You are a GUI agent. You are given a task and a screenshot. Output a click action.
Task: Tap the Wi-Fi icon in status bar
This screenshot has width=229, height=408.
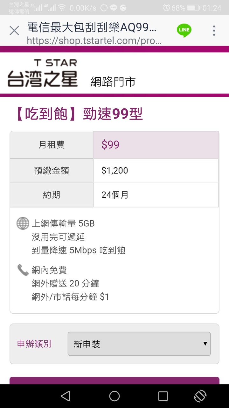coord(62,8)
